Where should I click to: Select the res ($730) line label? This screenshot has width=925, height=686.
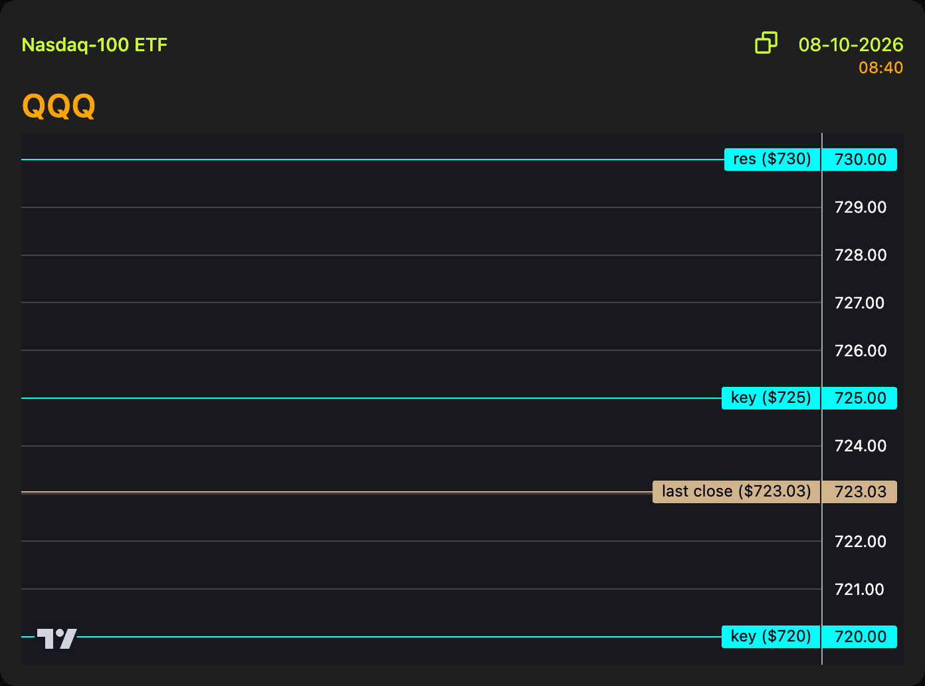[772, 160]
